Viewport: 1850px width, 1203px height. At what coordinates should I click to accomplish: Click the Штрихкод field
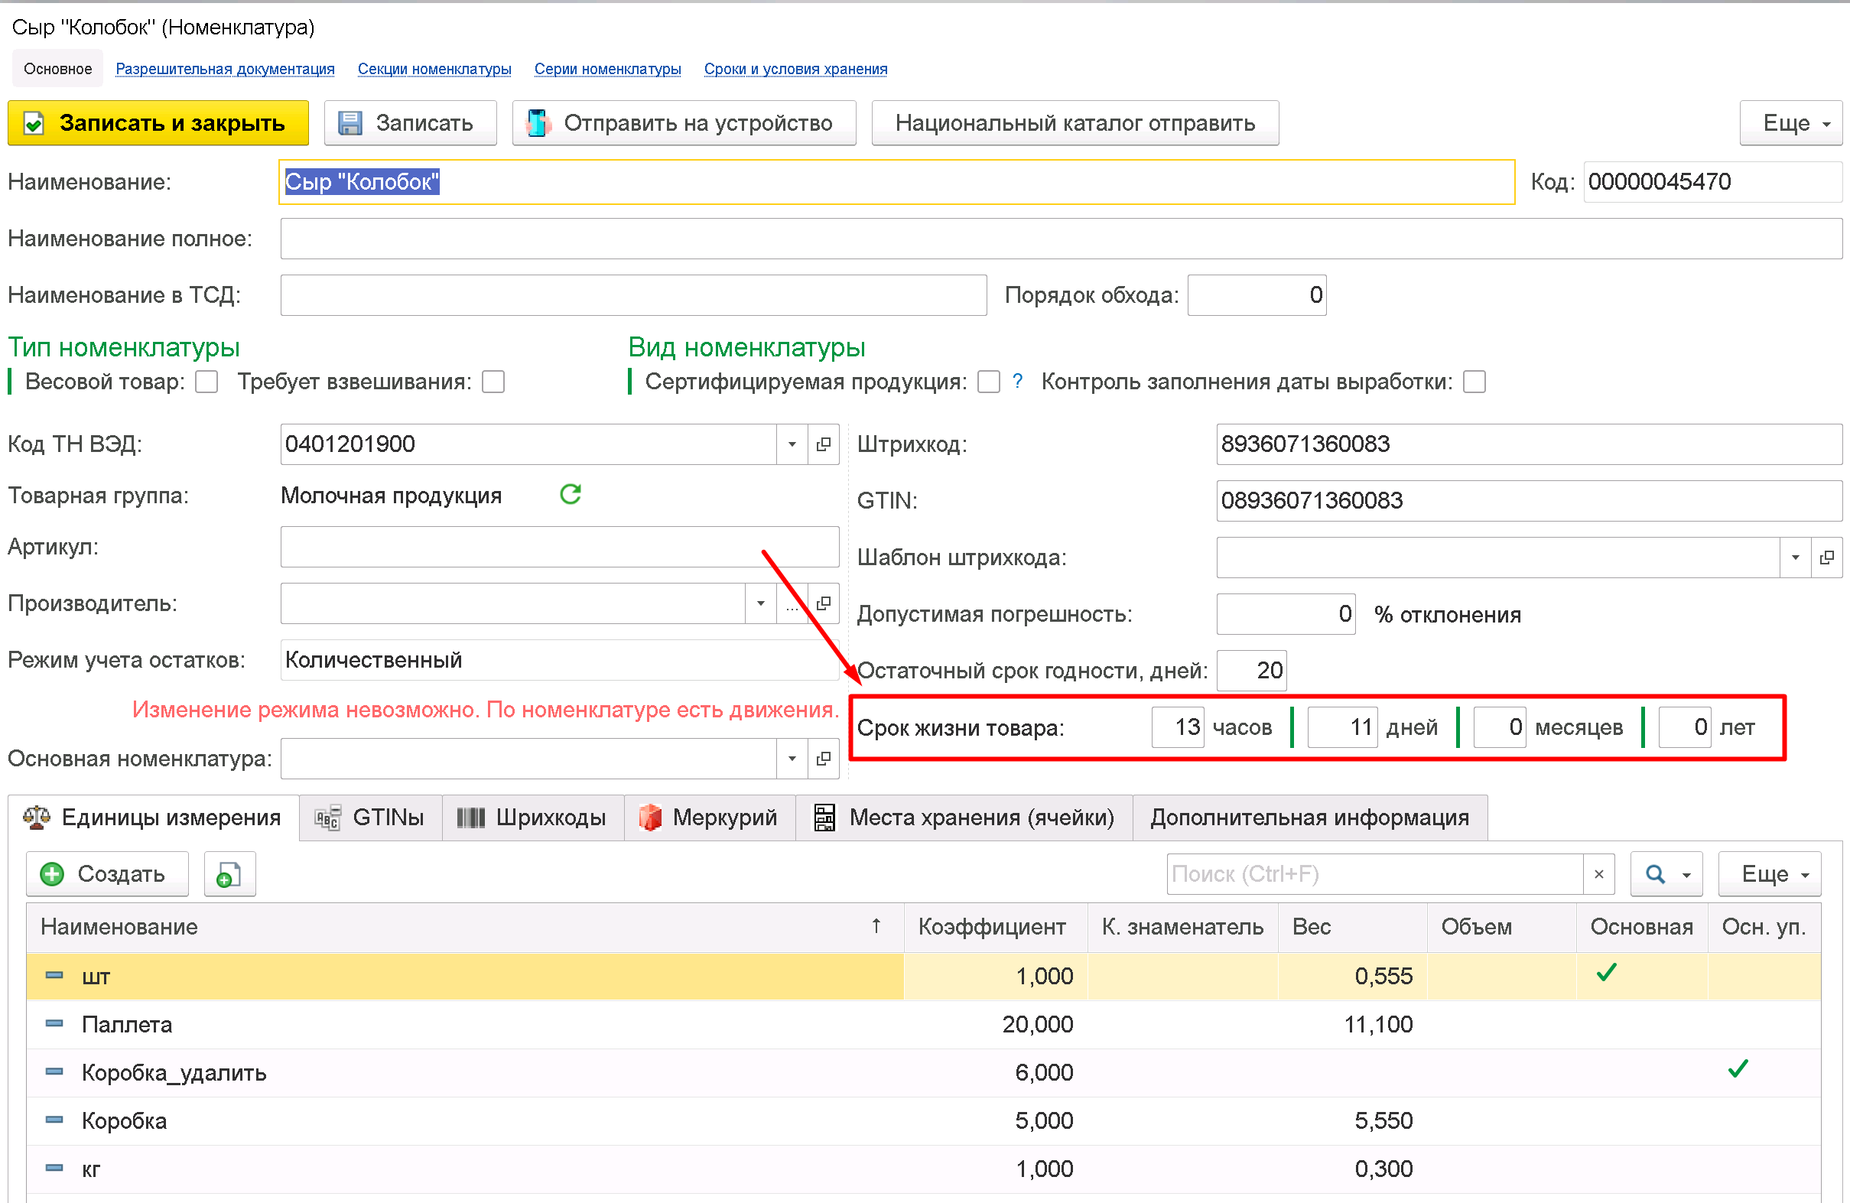(1528, 444)
